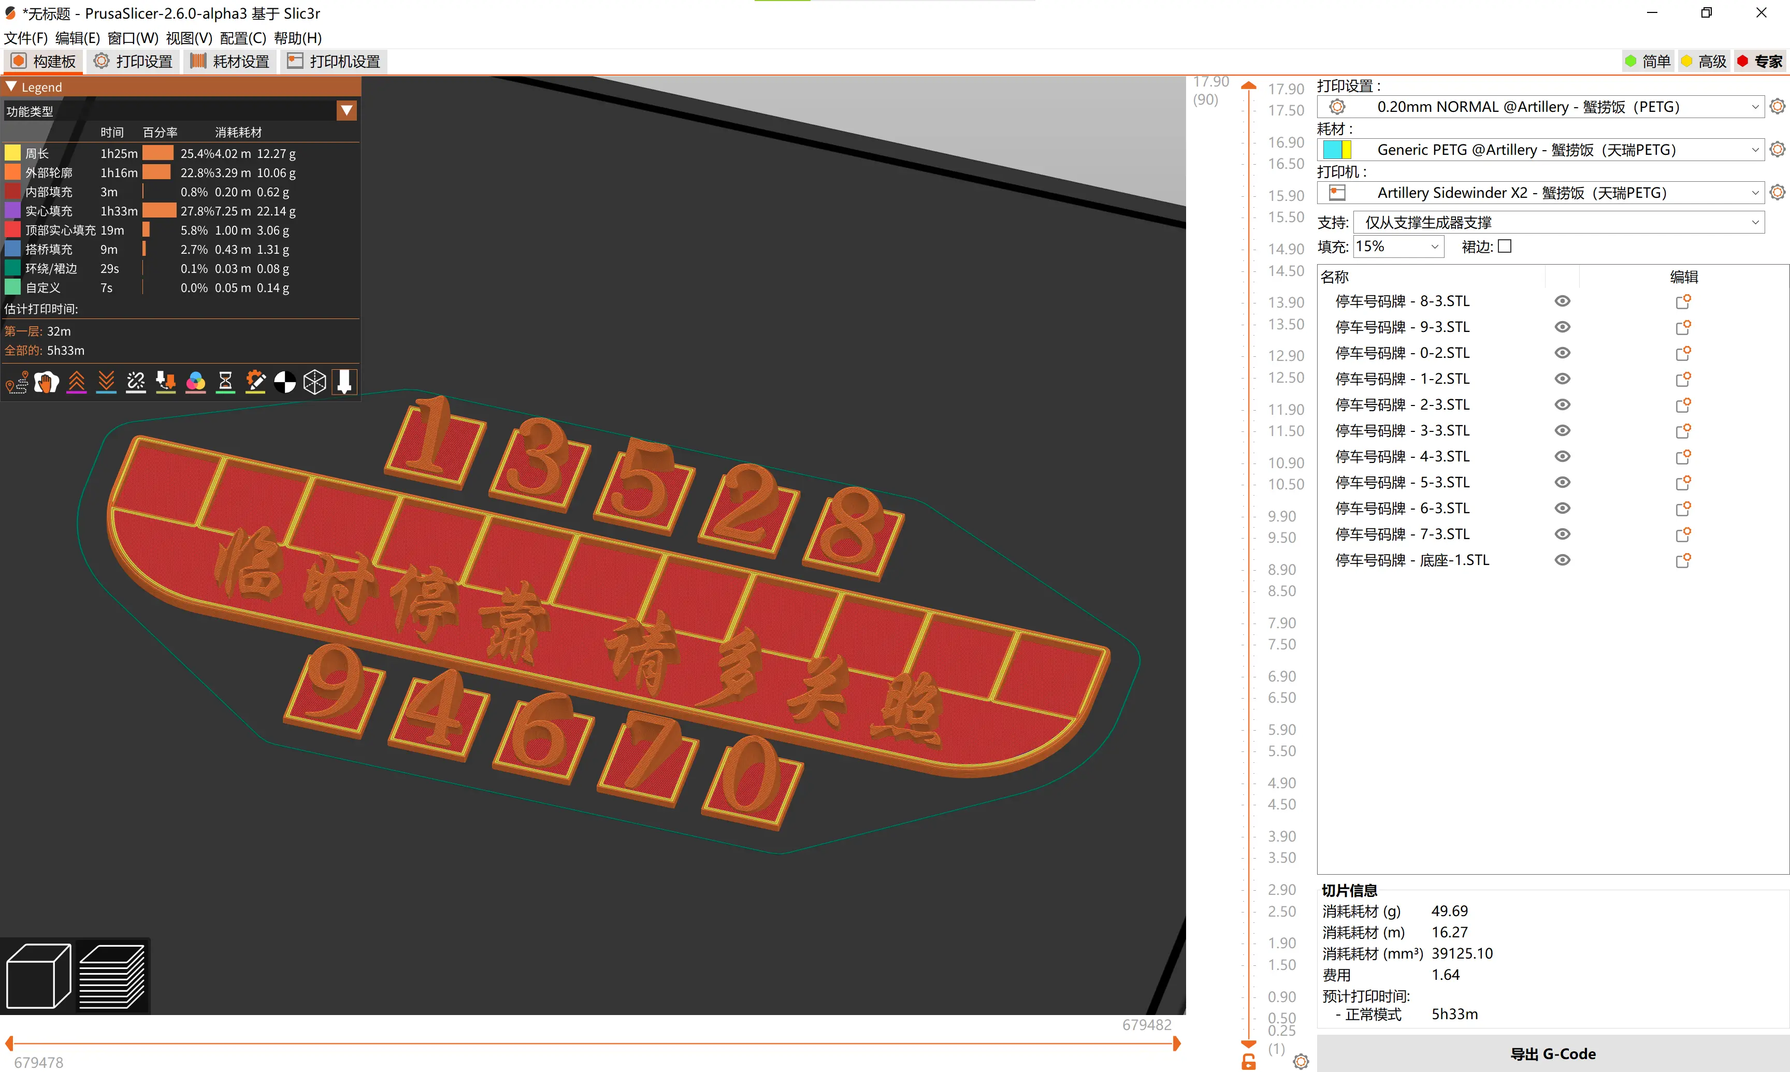Click the cyan filament color swatch
1790x1072 pixels.
click(x=1332, y=150)
